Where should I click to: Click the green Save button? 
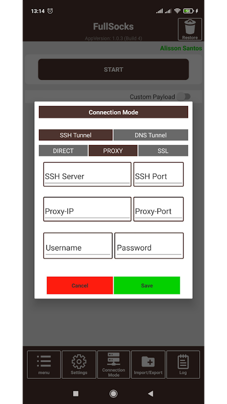[147, 285]
